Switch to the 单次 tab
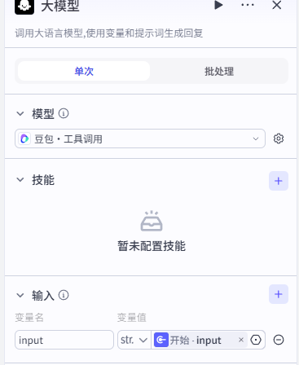 [x=84, y=71]
